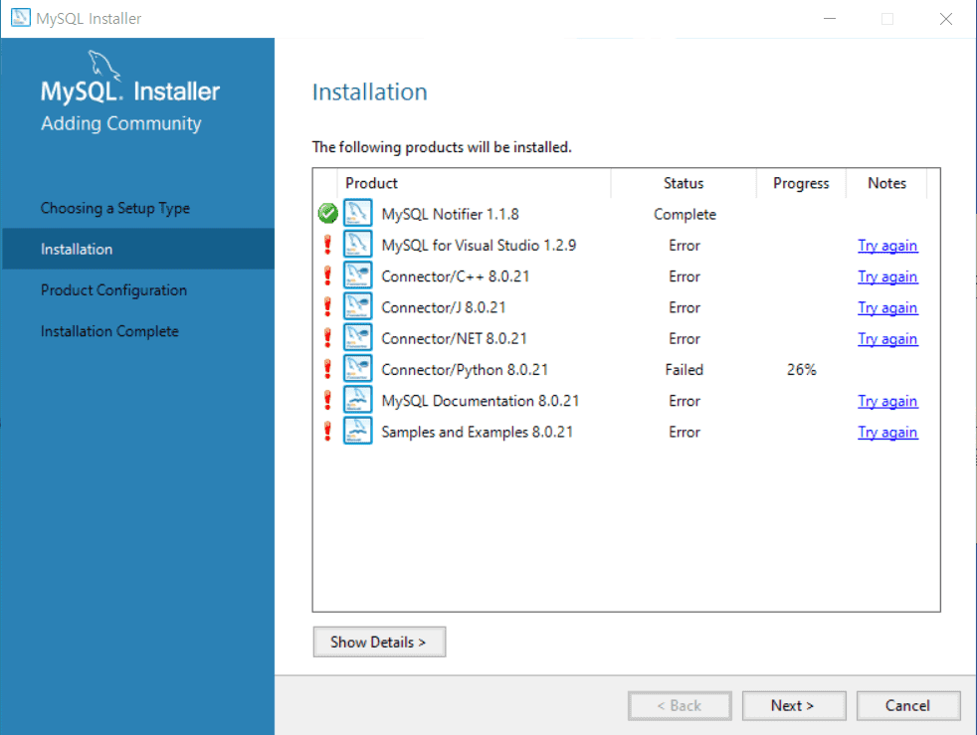This screenshot has height=735, width=977.
Task: Click the MySQL Installer title bar icon
Action: (x=21, y=18)
